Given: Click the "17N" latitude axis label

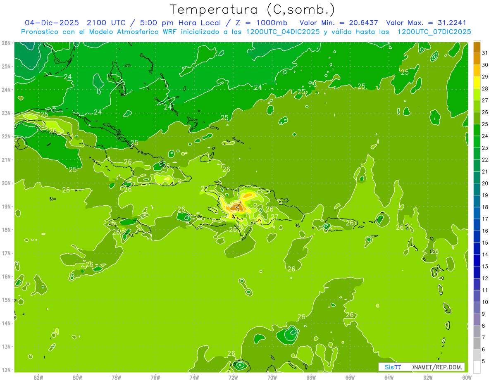Looking at the screenshot, I should (6, 253).
